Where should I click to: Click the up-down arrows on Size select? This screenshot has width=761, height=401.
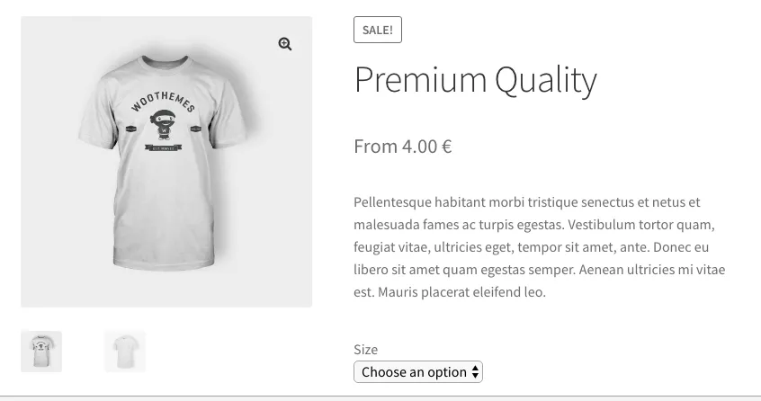pos(475,371)
